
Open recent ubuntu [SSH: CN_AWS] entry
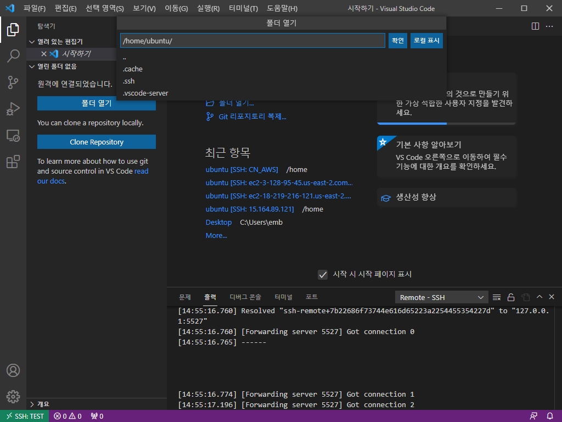(x=242, y=170)
